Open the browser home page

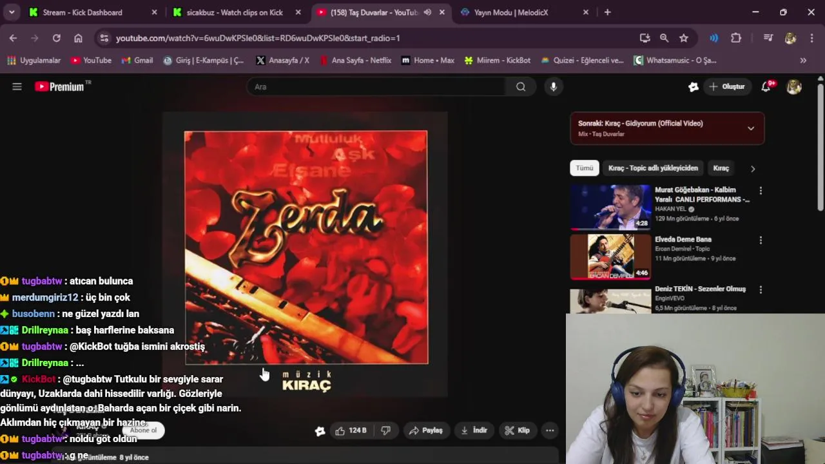pyautogui.click(x=78, y=38)
